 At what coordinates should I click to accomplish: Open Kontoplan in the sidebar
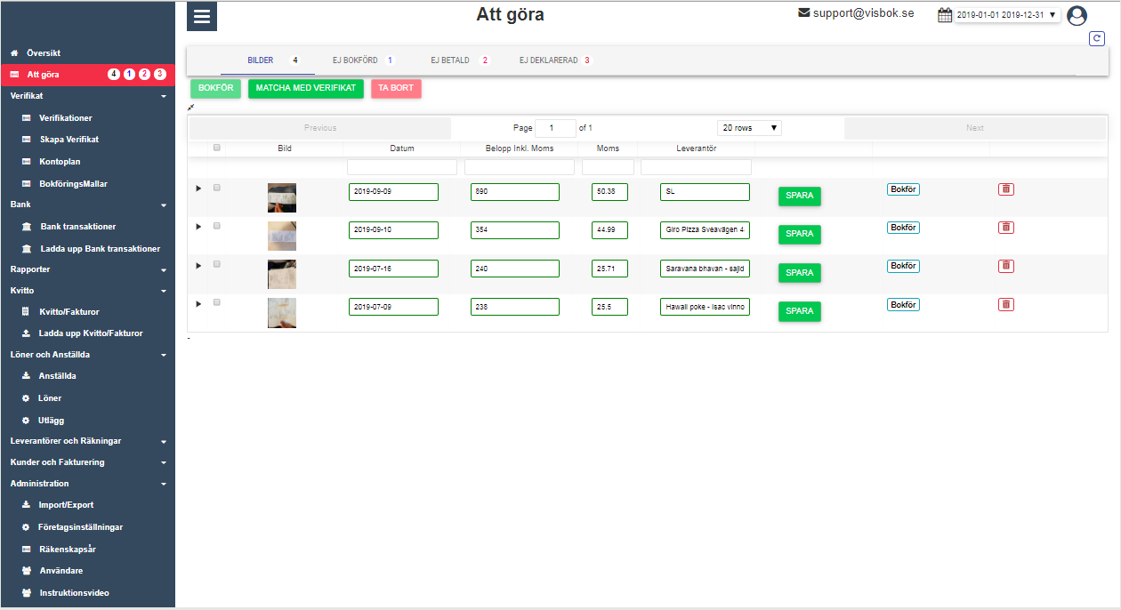click(x=60, y=162)
